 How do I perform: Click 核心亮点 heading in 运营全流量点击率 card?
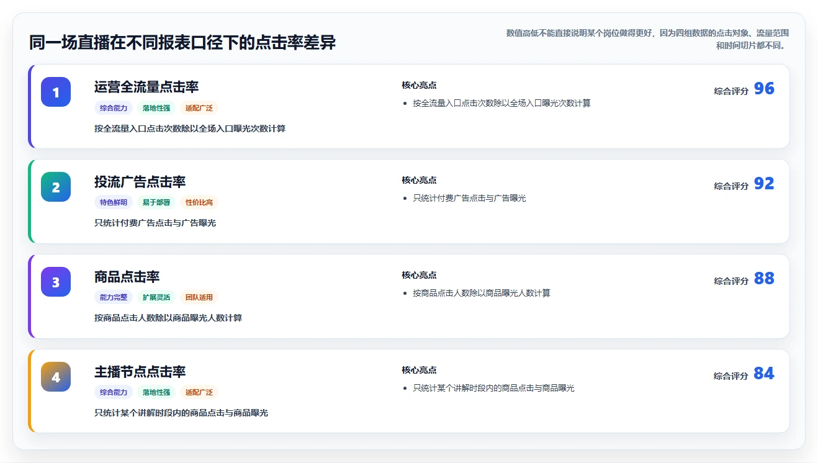click(419, 85)
